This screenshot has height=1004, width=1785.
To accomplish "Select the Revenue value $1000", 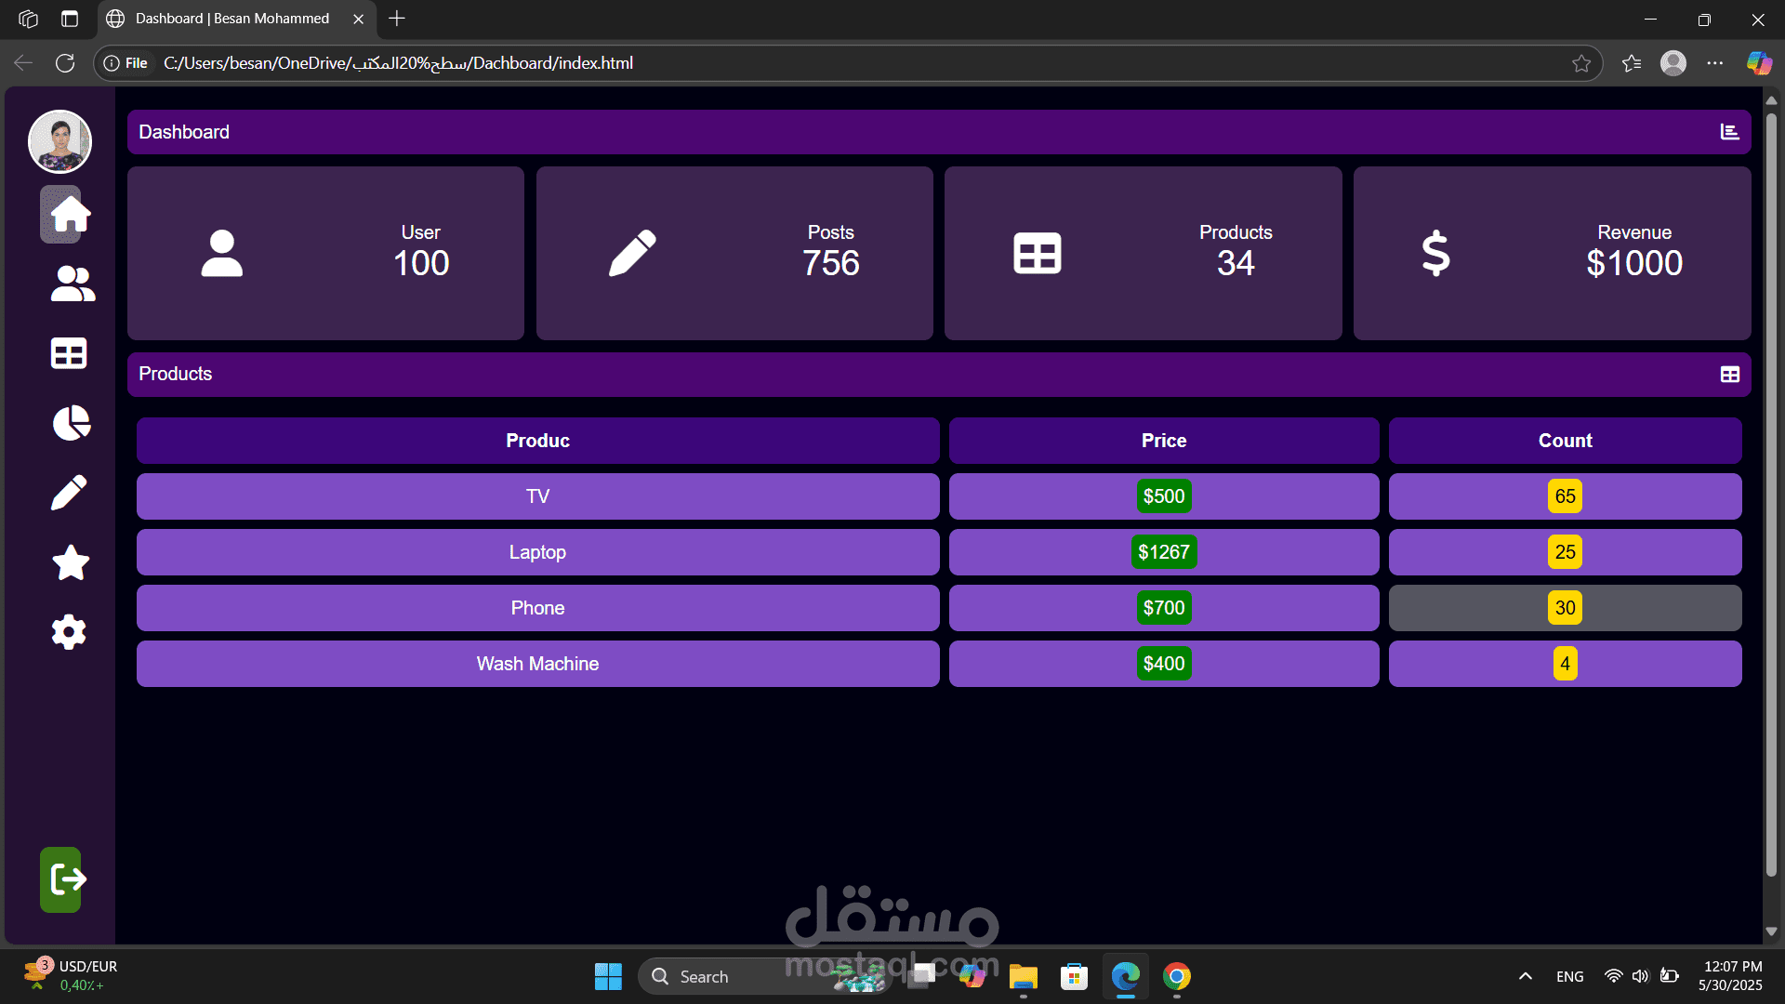I will [1634, 263].
